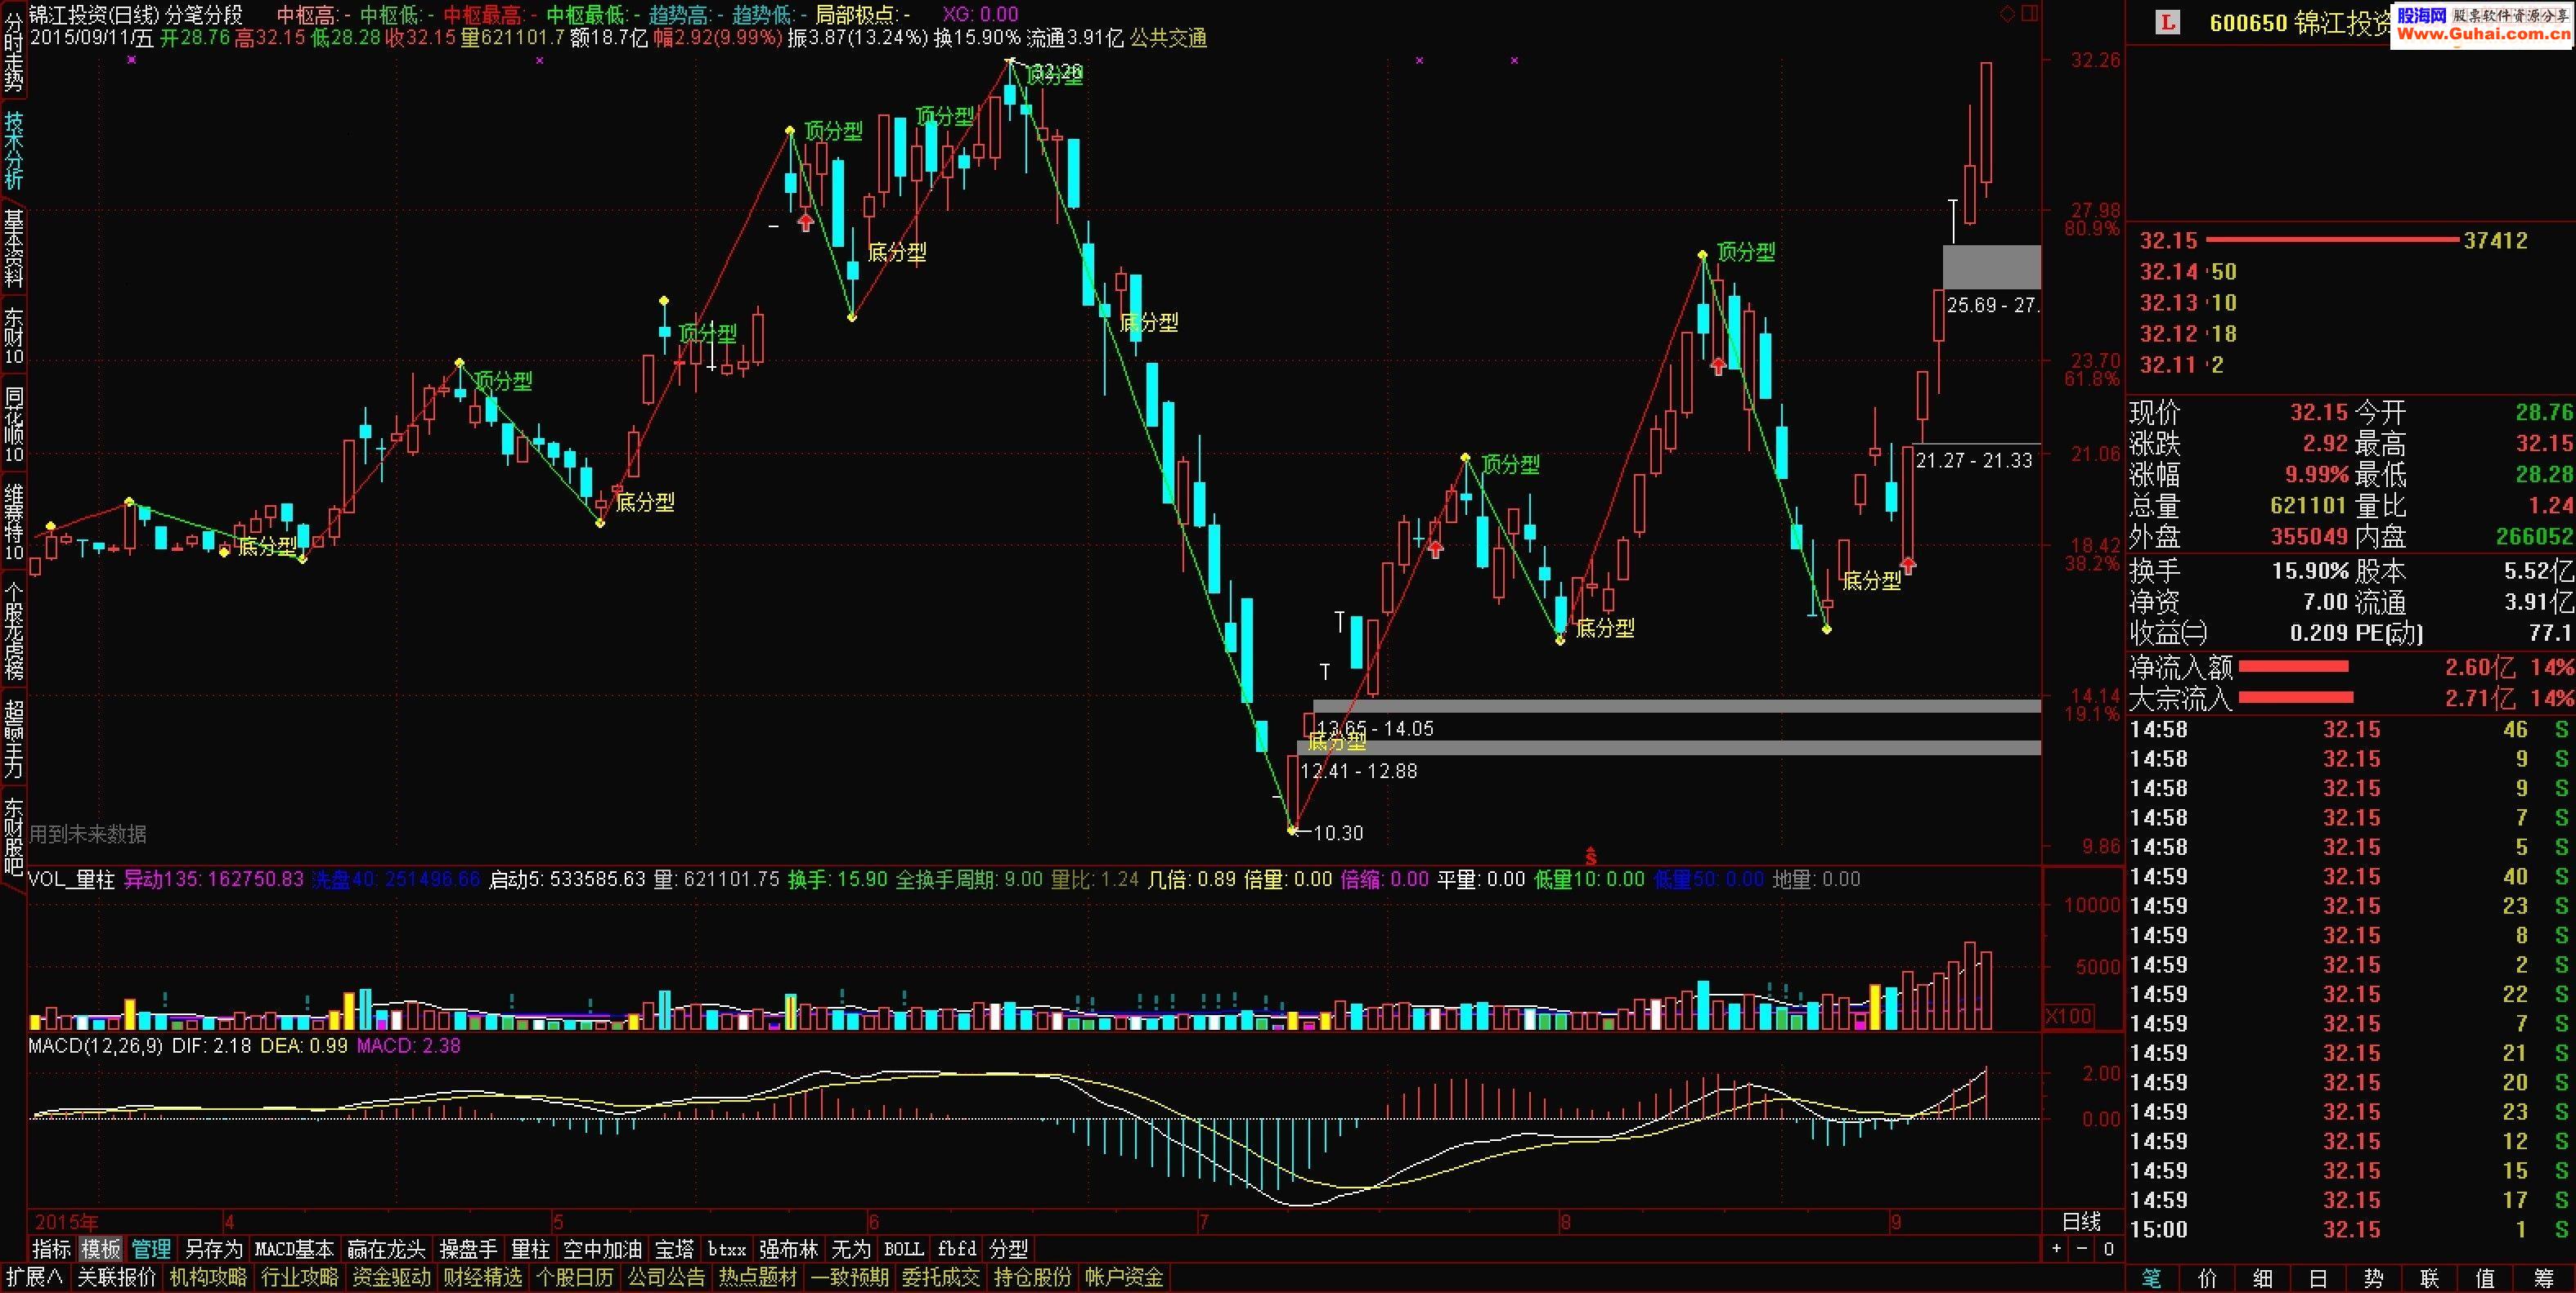Open the 同花顺10 sidebar tab
The image size is (2576, 1293).
click(x=13, y=425)
